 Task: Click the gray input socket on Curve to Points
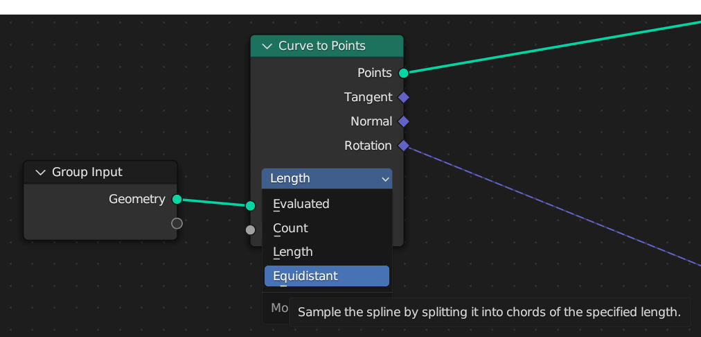(250, 230)
